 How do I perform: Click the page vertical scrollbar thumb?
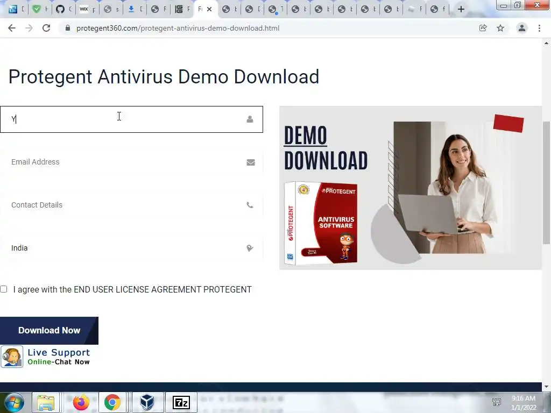click(546, 183)
